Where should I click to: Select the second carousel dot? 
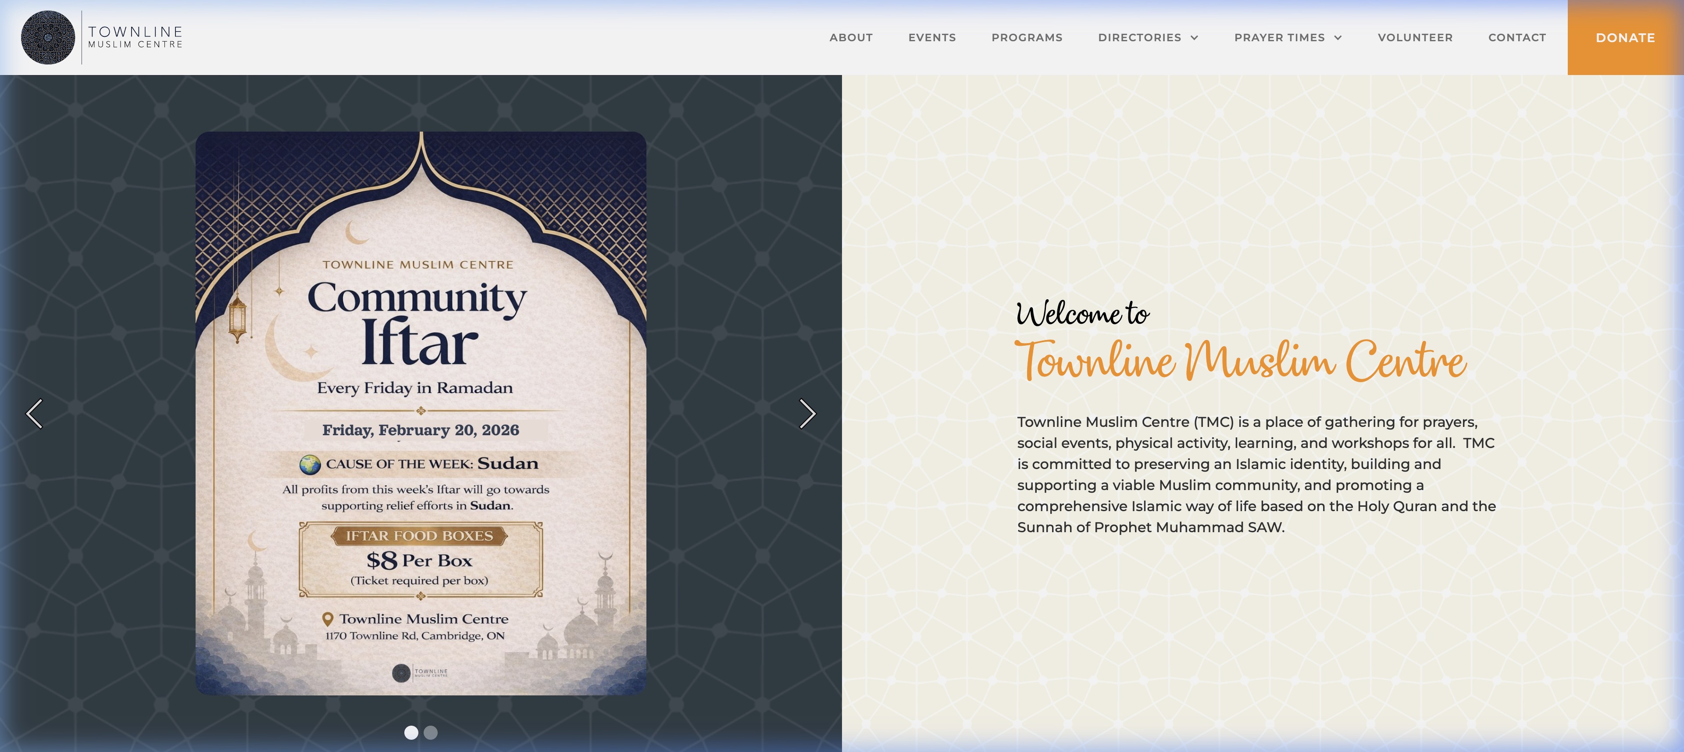[x=430, y=733]
